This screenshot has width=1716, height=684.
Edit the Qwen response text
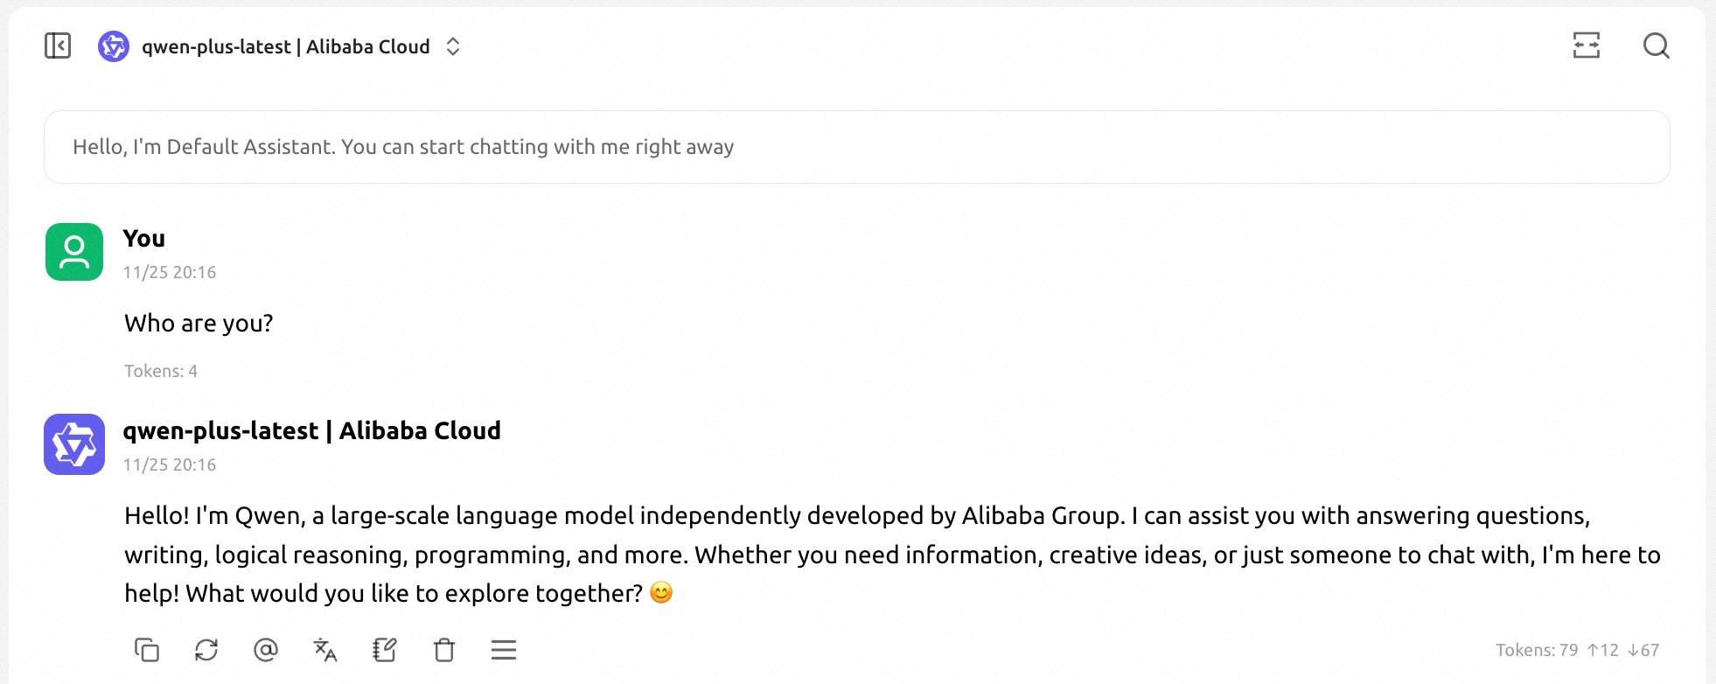384,651
